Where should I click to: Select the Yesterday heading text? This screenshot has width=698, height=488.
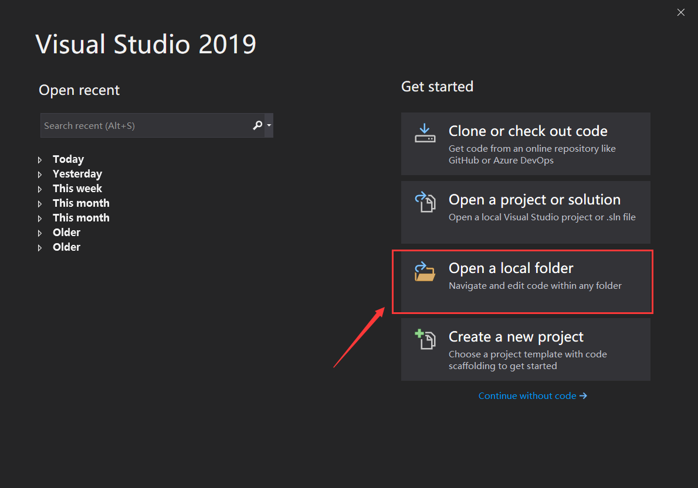[77, 174]
